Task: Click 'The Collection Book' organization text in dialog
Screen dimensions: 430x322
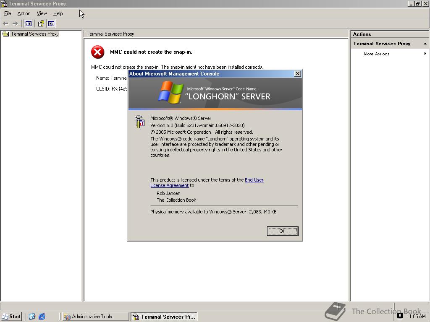Action: [x=176, y=200]
